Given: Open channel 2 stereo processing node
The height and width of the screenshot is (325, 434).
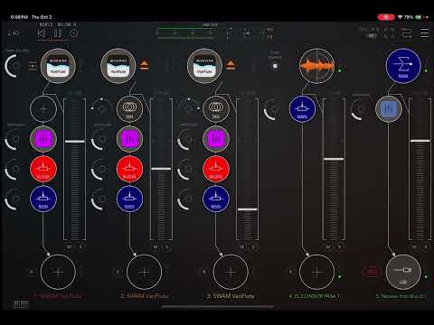Looking at the screenshot, I should pyautogui.click(x=129, y=109).
